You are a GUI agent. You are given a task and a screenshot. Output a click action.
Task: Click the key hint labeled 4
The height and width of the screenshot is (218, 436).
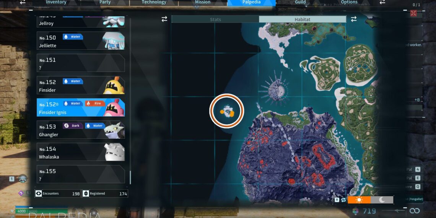click(x=418, y=169)
